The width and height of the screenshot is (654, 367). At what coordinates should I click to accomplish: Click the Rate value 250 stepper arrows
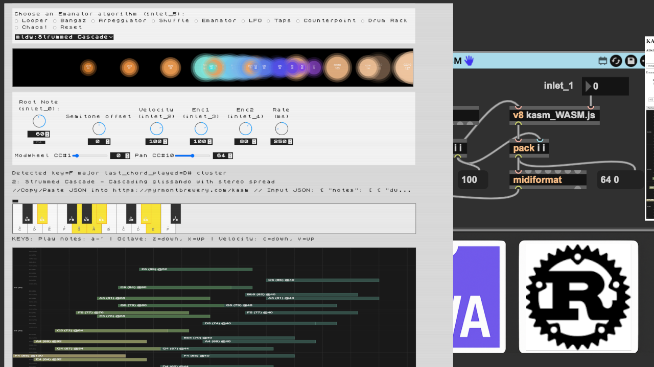290,142
